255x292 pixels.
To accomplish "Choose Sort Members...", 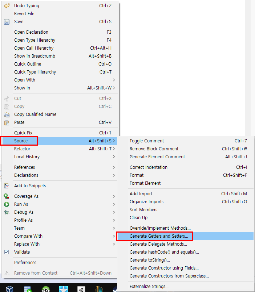I will pos(186,210).
